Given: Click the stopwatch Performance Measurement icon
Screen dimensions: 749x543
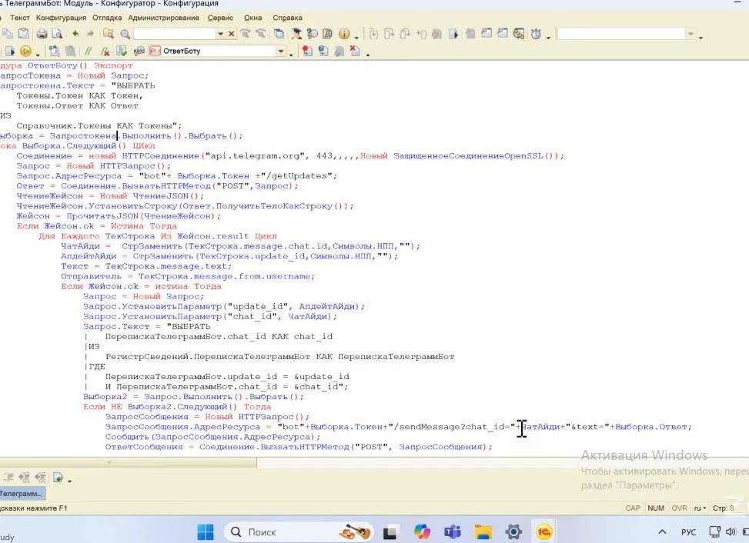Looking at the screenshot, I should (536, 34).
